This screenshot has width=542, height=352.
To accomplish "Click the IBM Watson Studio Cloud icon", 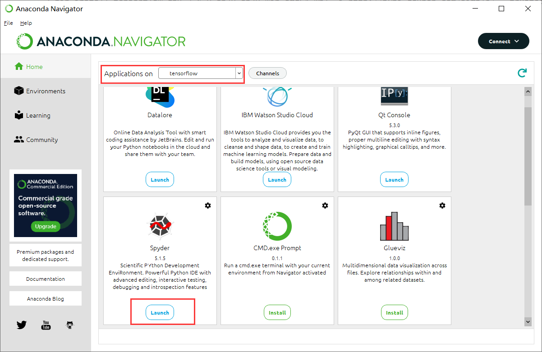I will [277, 96].
